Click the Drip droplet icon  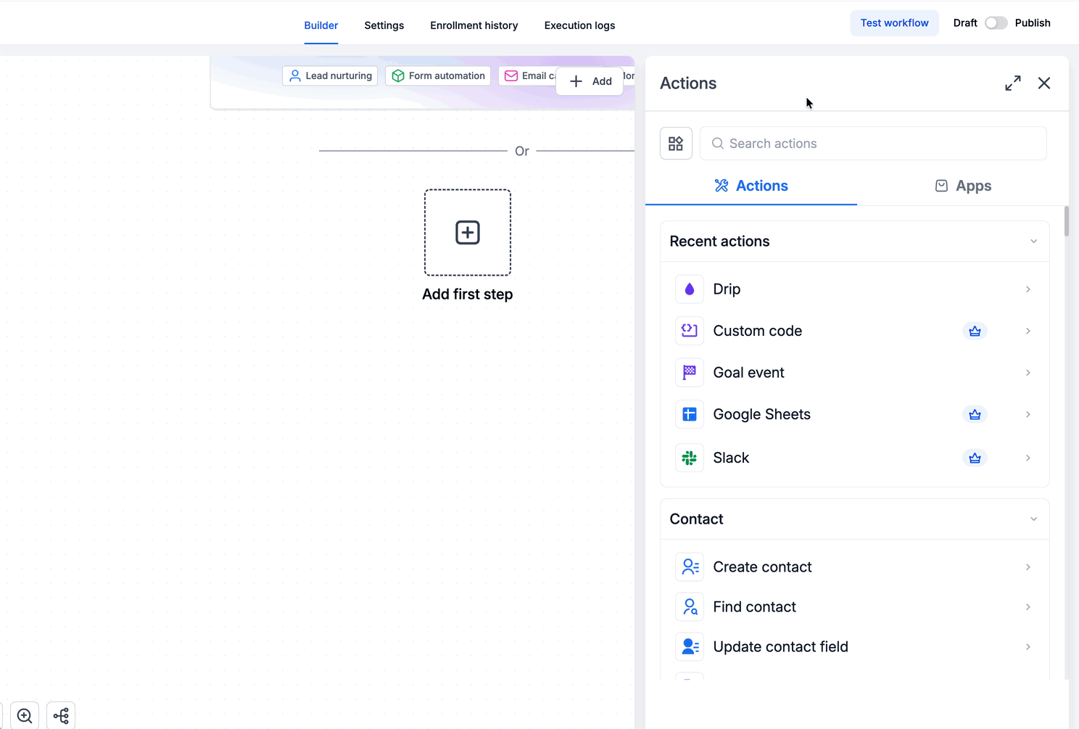pyautogui.click(x=690, y=289)
